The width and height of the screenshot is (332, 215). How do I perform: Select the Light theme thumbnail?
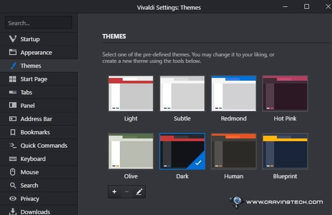(x=131, y=93)
